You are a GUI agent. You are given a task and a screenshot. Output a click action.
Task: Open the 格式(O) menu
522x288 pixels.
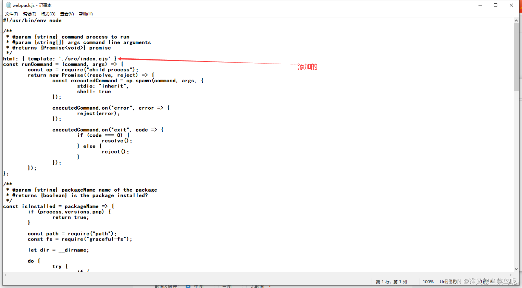(x=48, y=14)
